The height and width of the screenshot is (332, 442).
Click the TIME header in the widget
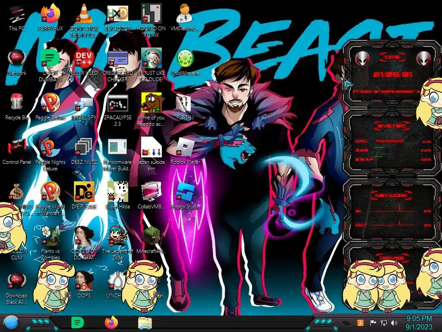coord(392,57)
